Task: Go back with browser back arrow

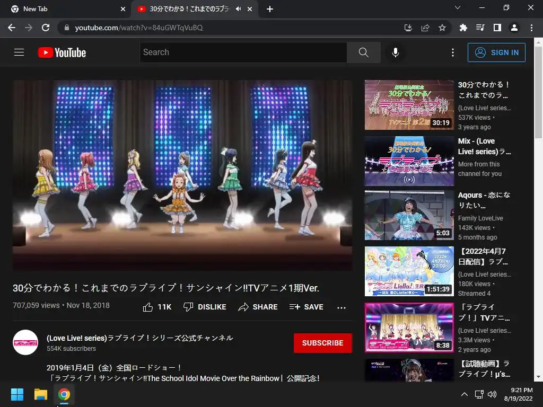Action: pos(12,28)
